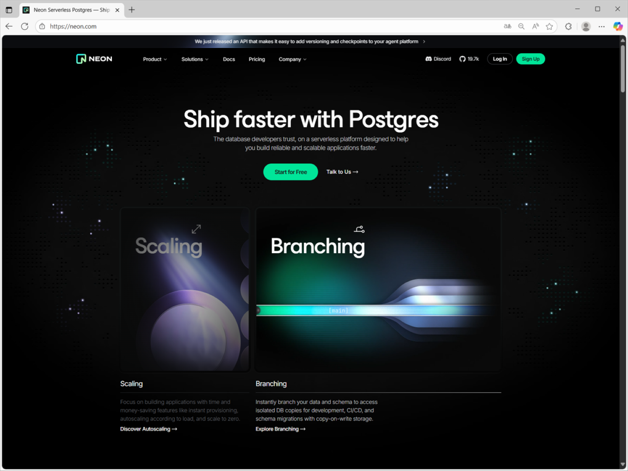Viewport: 628px width, 471px height.
Task: Click the Start for Free button
Action: [290, 172]
